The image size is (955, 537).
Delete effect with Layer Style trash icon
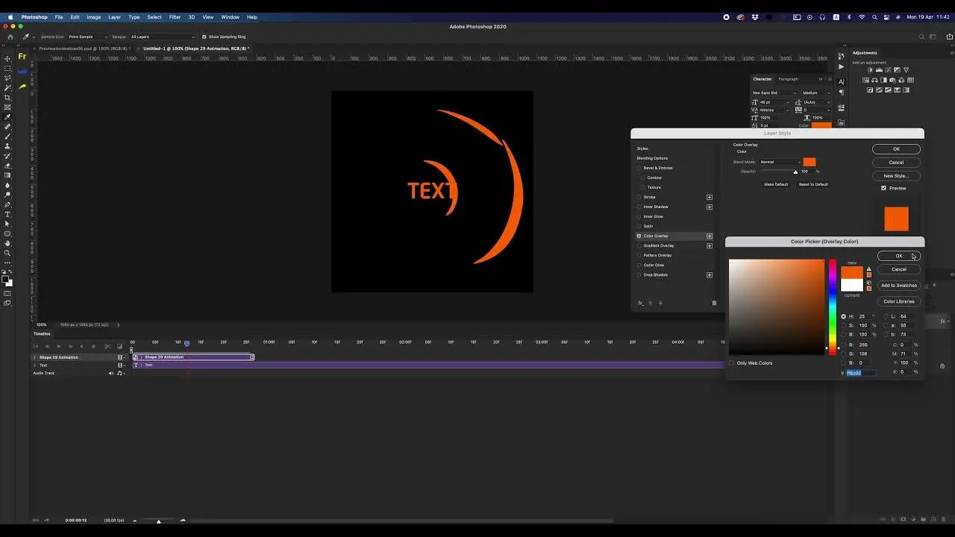(x=714, y=303)
